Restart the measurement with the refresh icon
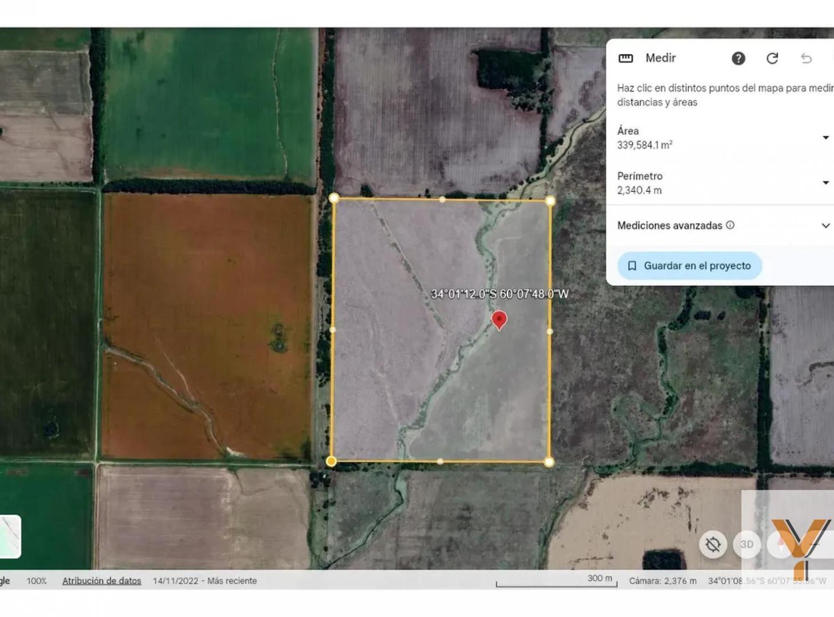 (x=772, y=58)
